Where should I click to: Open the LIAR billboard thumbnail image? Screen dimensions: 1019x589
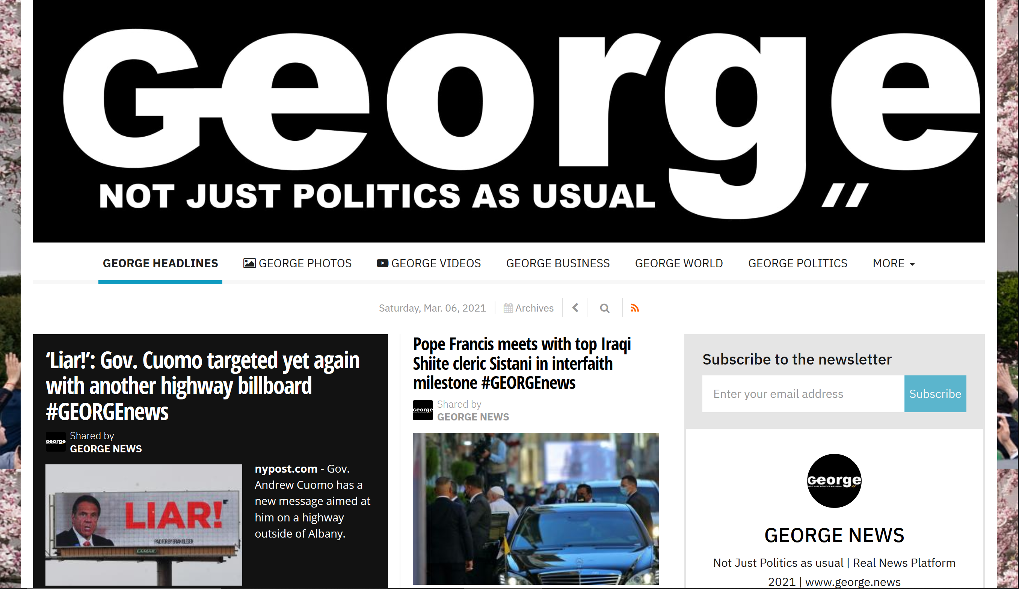tap(143, 525)
